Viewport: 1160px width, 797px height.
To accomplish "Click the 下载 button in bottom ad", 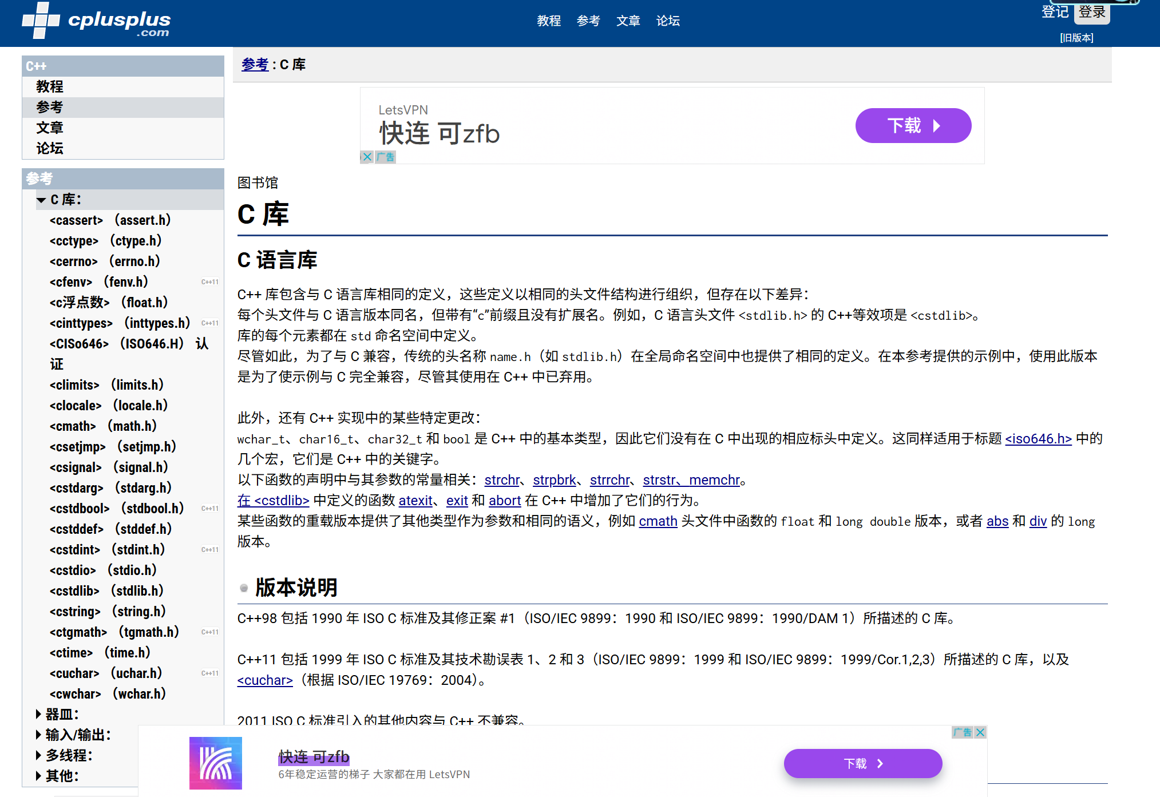I will pos(862,764).
